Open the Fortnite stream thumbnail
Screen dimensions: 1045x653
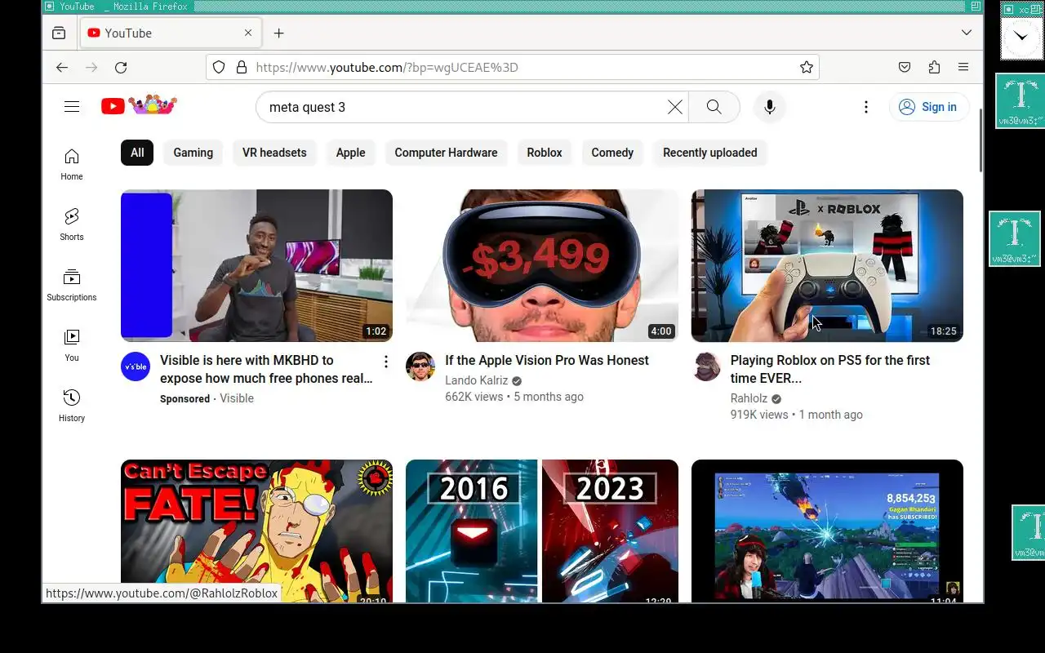pos(827,531)
